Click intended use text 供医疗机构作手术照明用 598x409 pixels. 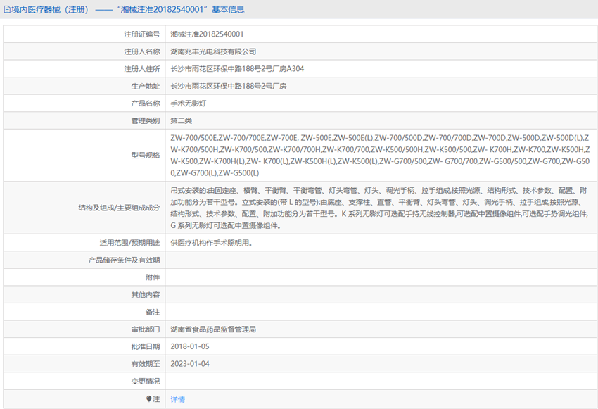click(210, 243)
